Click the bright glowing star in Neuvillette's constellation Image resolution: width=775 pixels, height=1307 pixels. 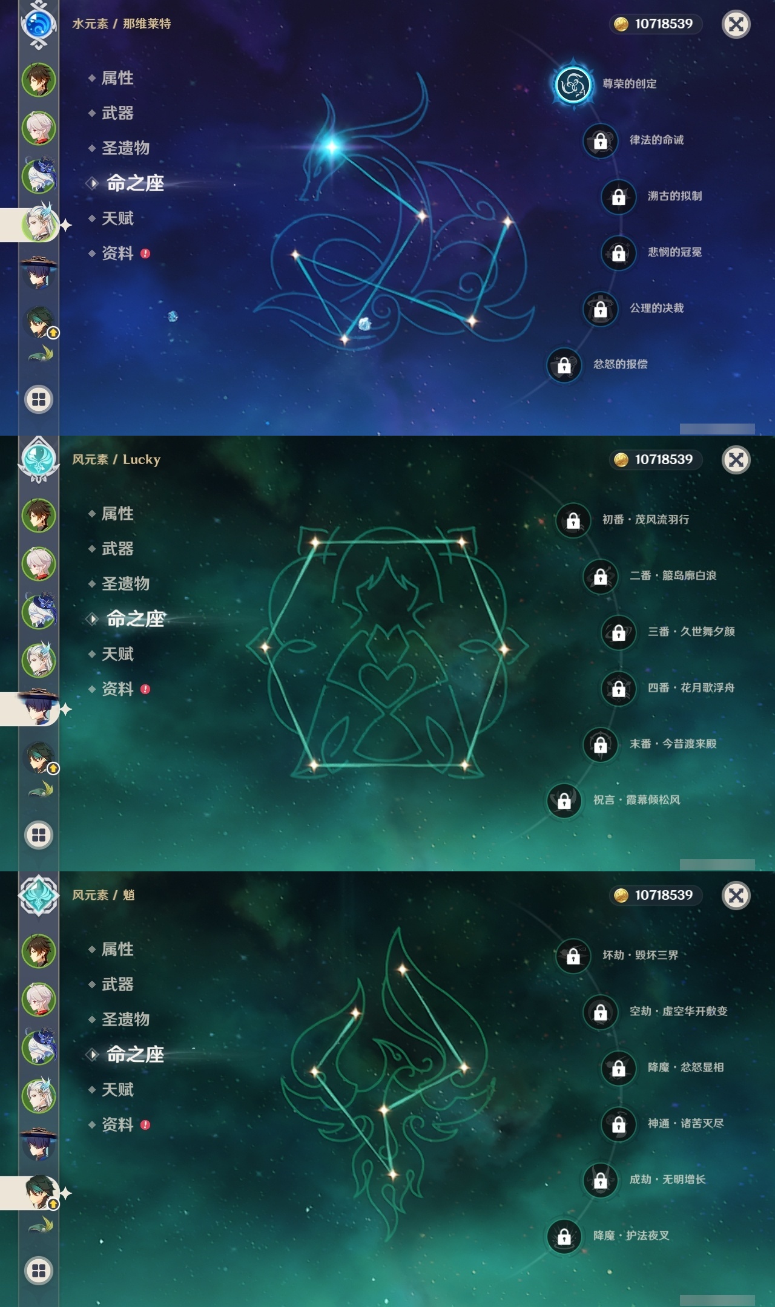point(332,146)
